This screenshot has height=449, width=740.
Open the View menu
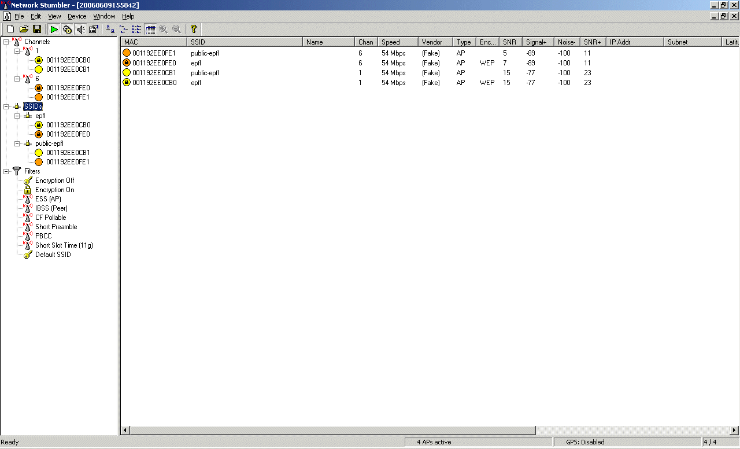(54, 16)
